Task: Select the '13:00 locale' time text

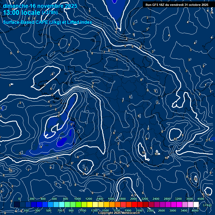Action: (22, 13)
